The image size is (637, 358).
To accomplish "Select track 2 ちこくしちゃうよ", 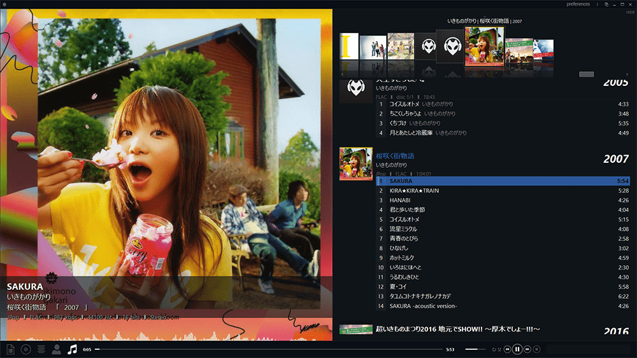I will (503, 114).
